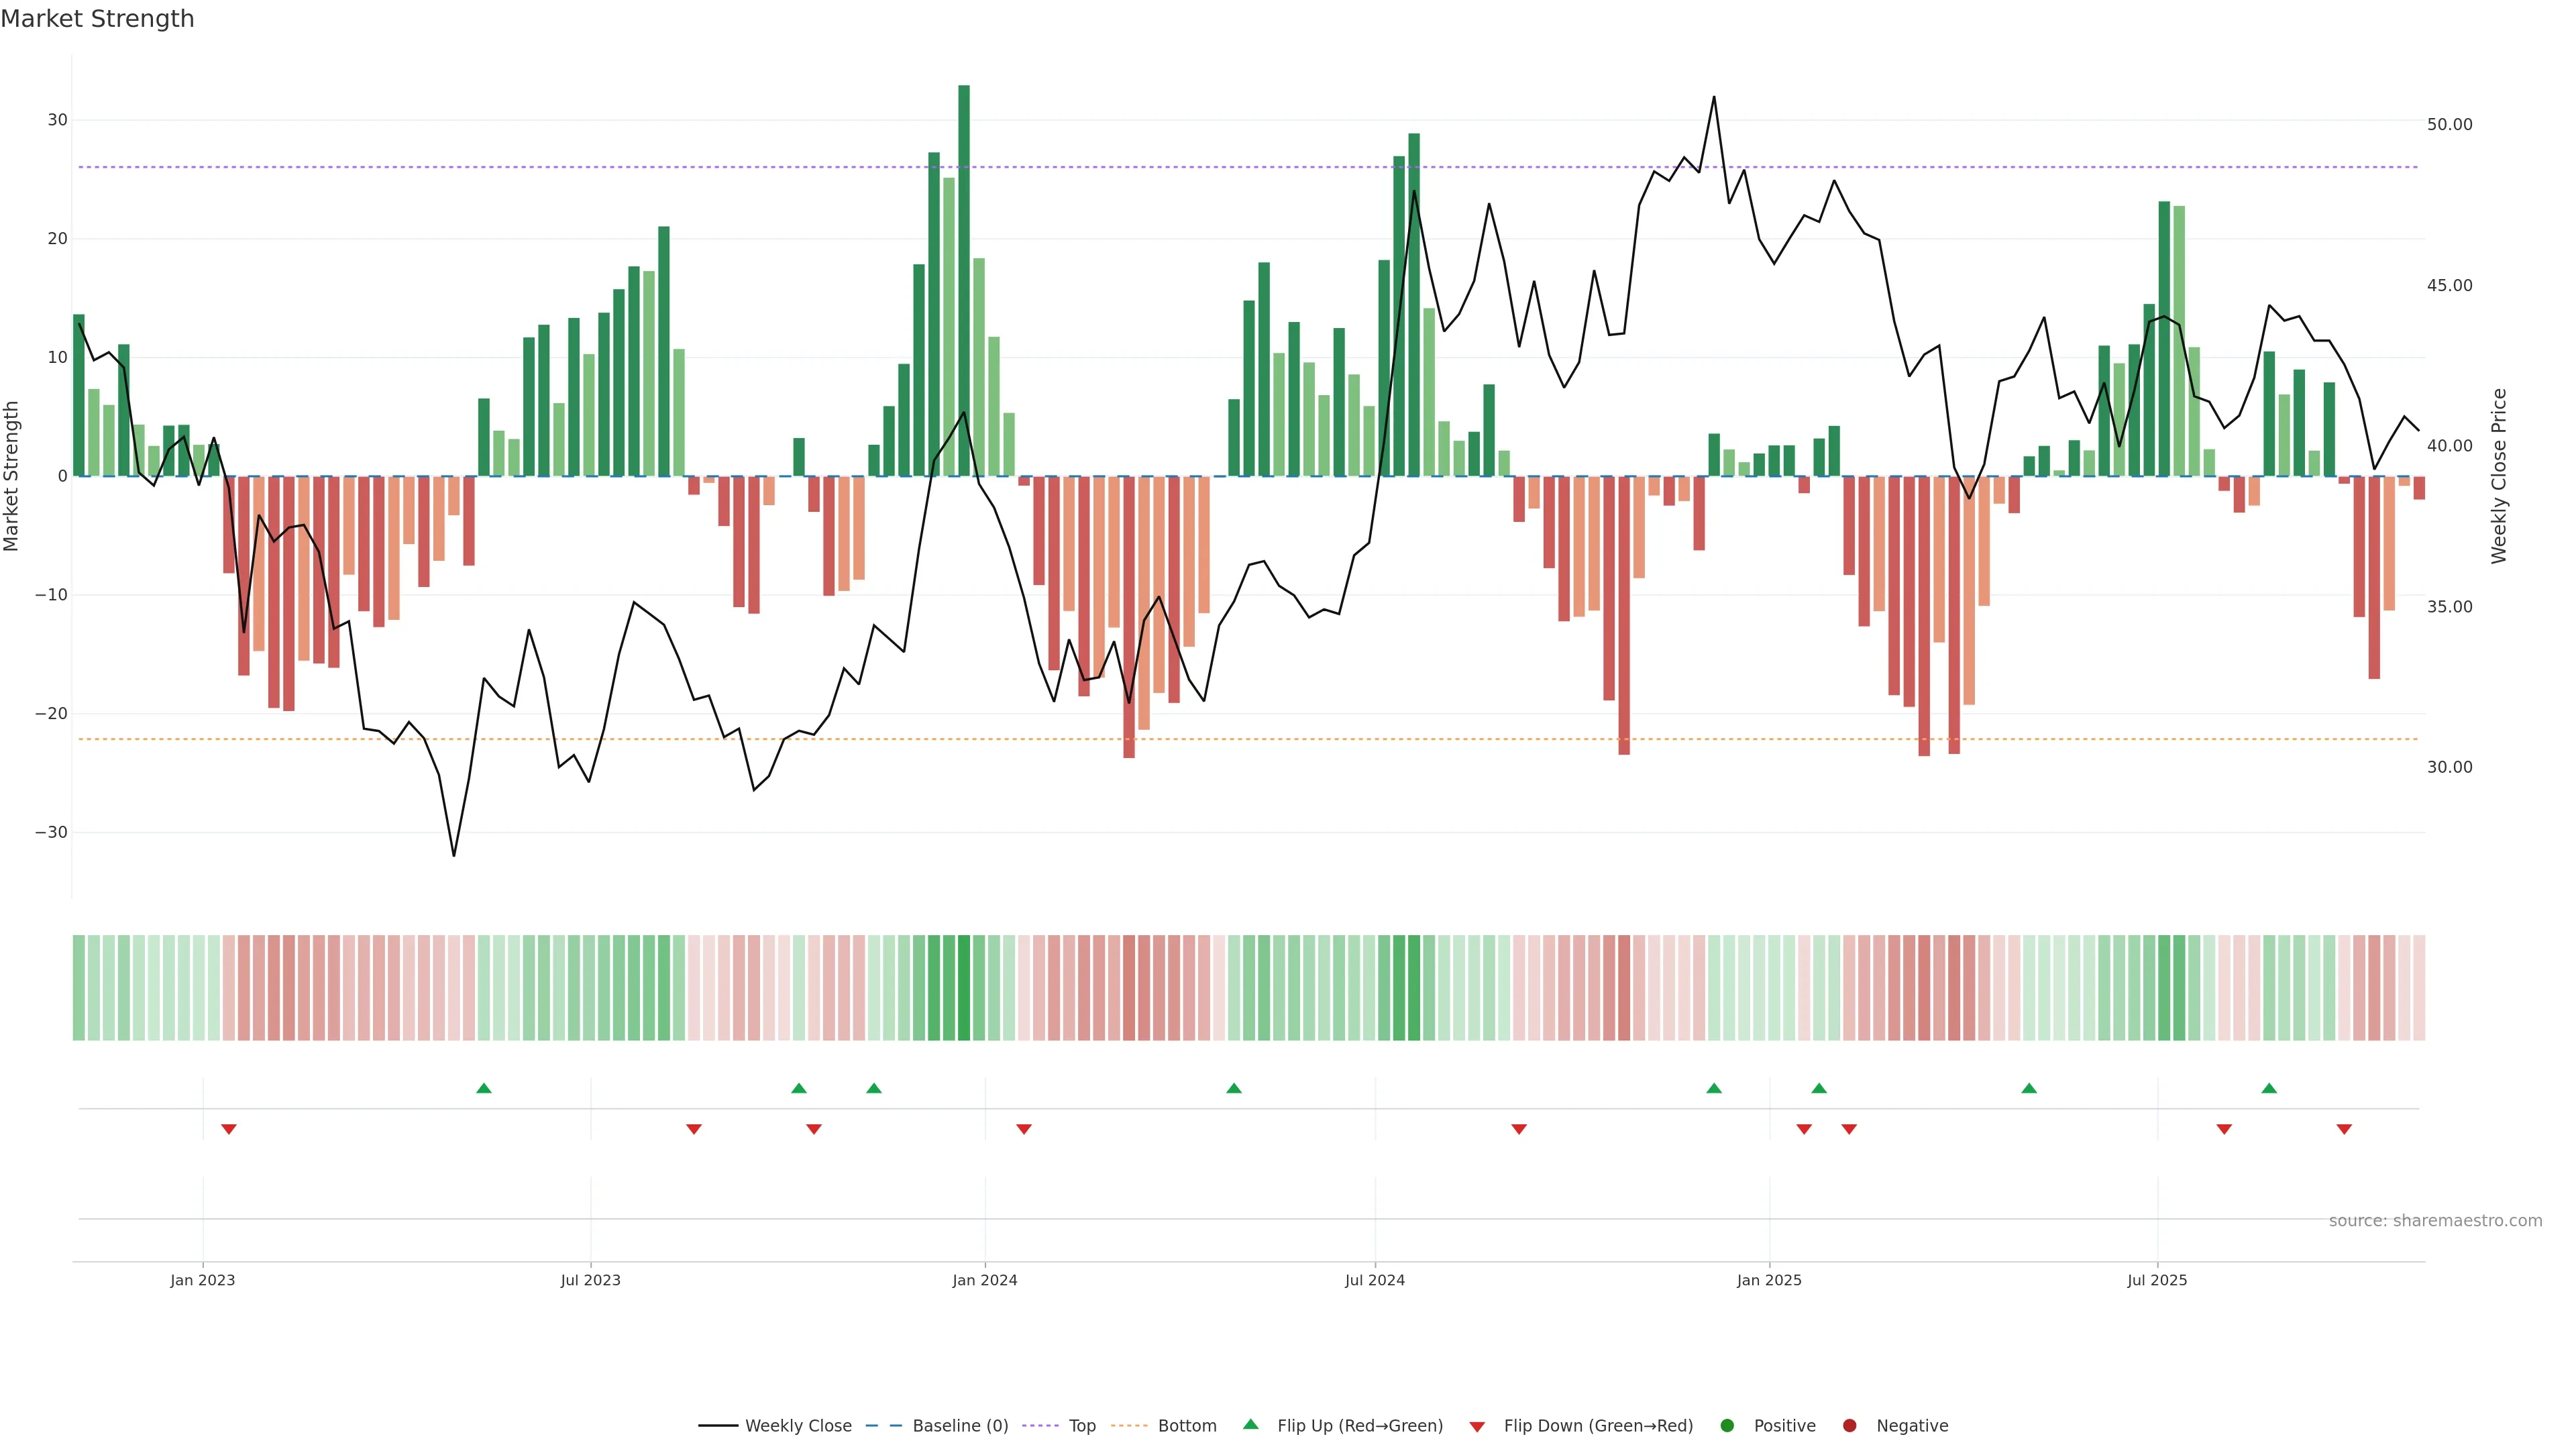Click the dark red Negative circle in legend
The height and width of the screenshot is (1449, 2576).
pos(1849,1426)
